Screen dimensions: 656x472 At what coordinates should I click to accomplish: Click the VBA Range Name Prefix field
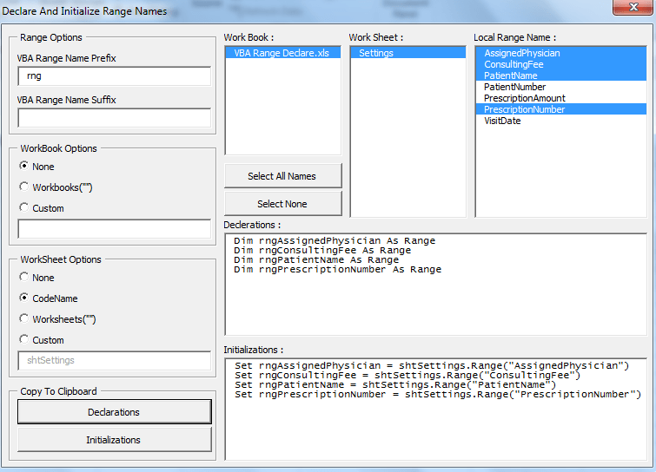114,76
